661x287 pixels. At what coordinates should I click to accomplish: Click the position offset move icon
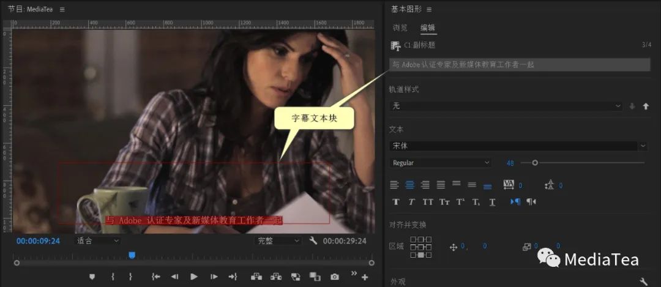tap(454, 247)
